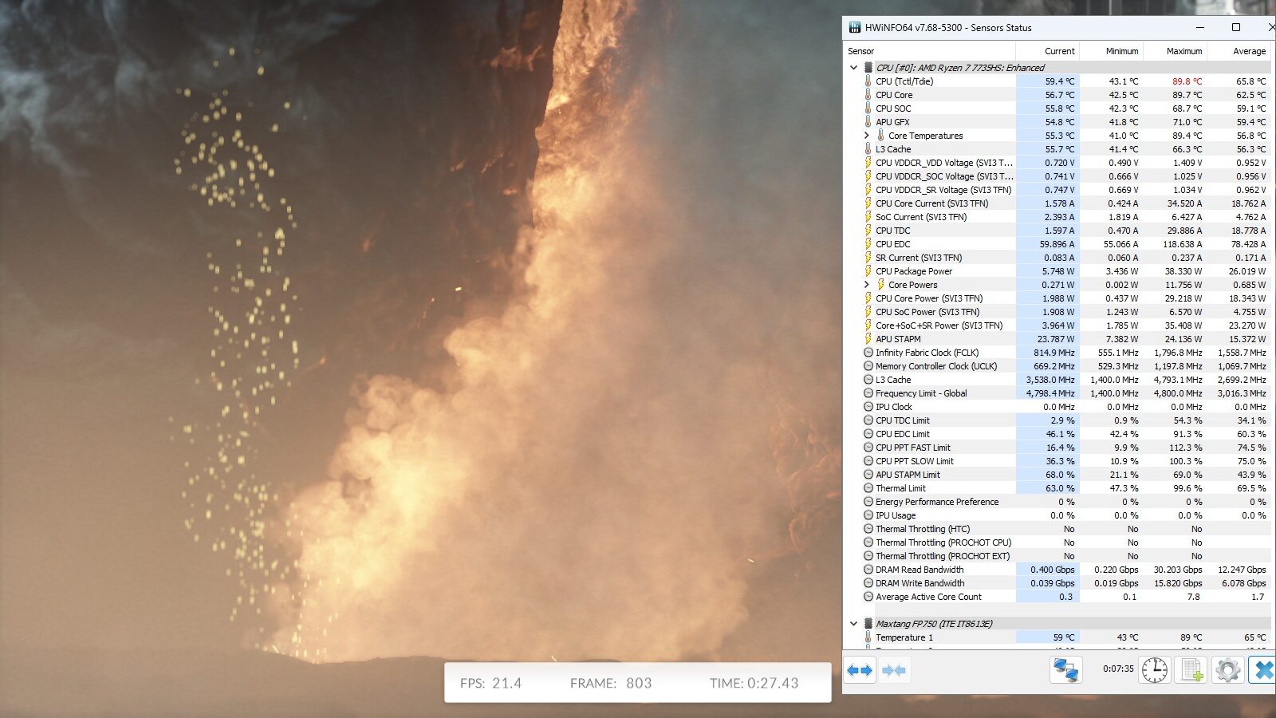Close sensors with the blue X button
This screenshot has height=718, width=1276.
(1263, 670)
